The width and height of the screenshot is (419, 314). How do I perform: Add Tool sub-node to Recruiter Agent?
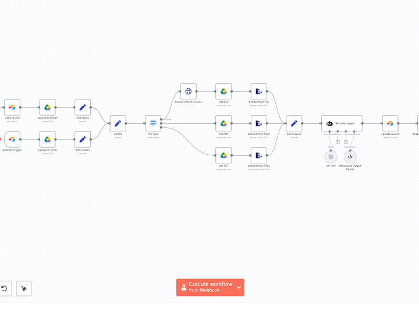[346, 142]
